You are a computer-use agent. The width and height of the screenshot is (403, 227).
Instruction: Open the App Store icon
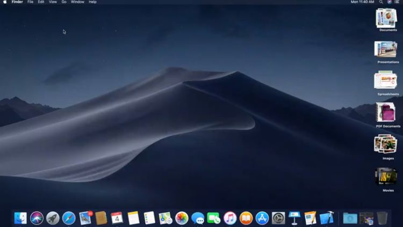262,218
